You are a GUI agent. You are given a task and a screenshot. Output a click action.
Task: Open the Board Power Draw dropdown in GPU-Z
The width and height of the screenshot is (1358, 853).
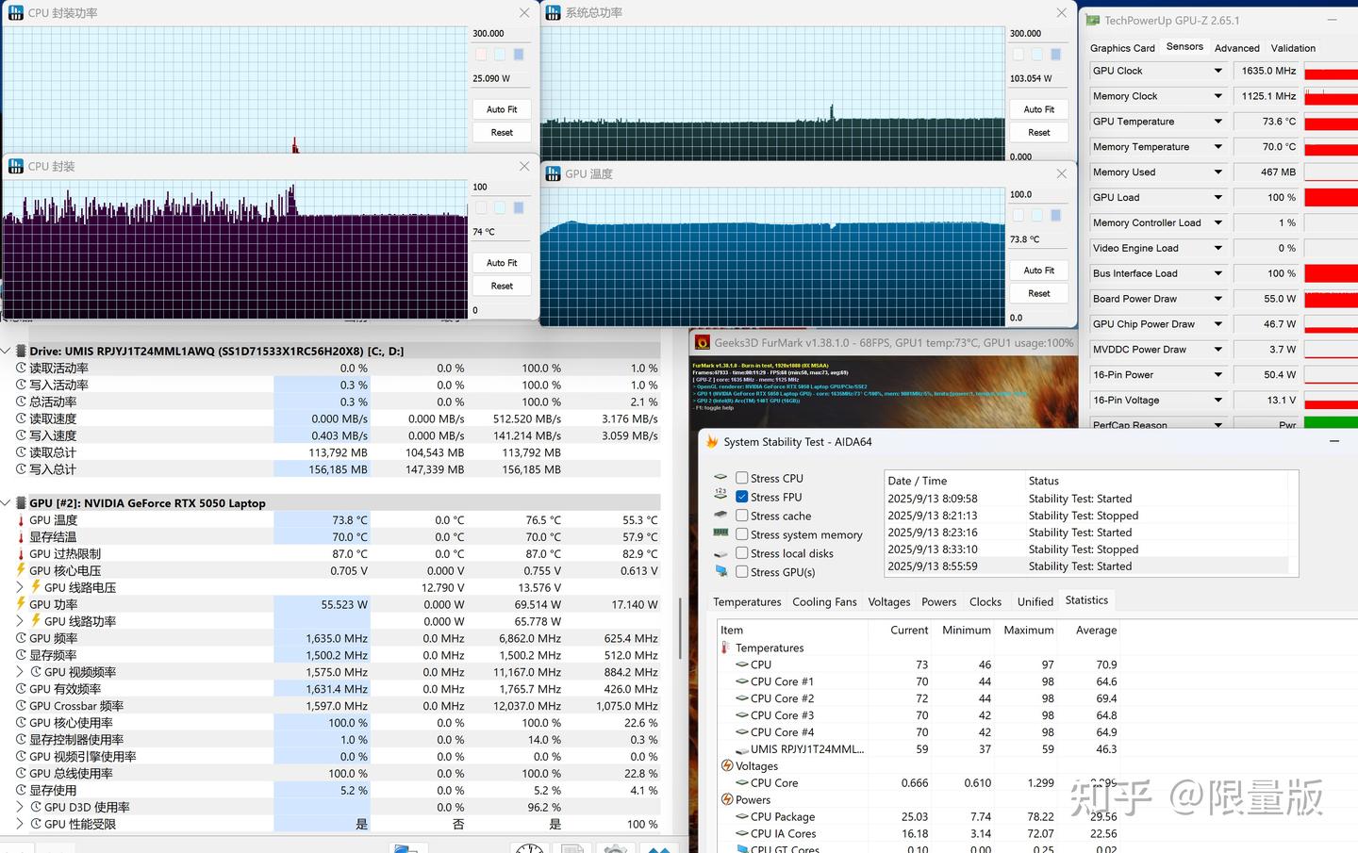1217,299
